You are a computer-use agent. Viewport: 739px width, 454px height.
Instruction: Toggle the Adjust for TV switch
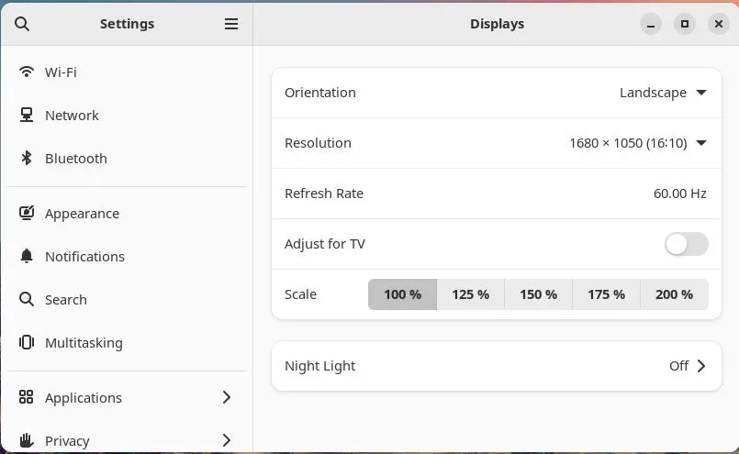click(x=686, y=244)
